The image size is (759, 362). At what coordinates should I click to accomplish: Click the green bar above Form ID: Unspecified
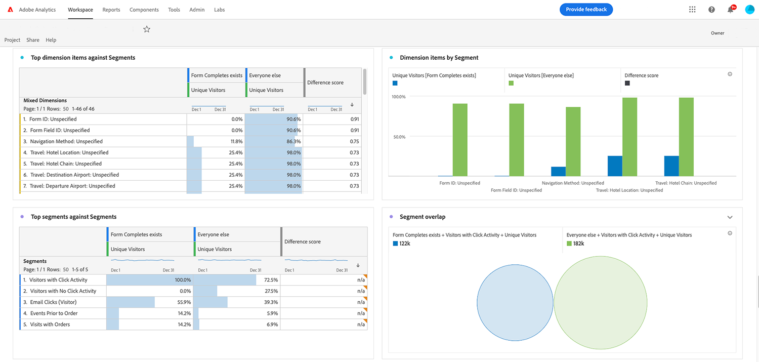(460, 140)
